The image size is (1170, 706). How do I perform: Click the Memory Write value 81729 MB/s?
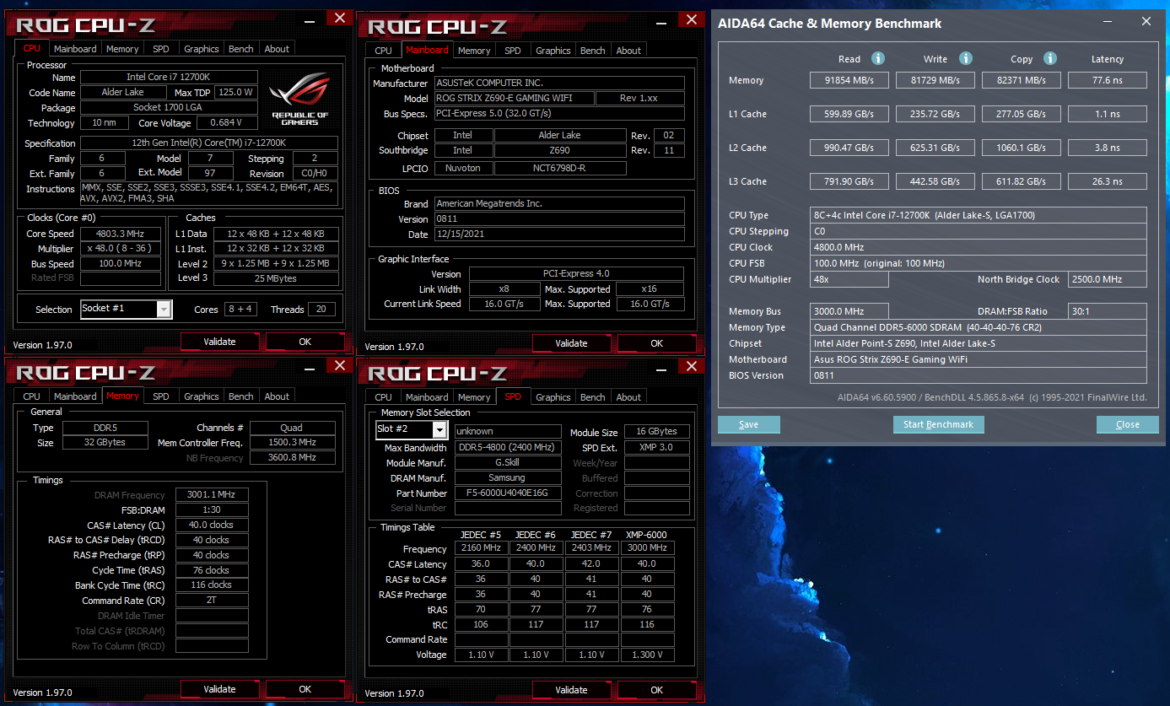935,80
